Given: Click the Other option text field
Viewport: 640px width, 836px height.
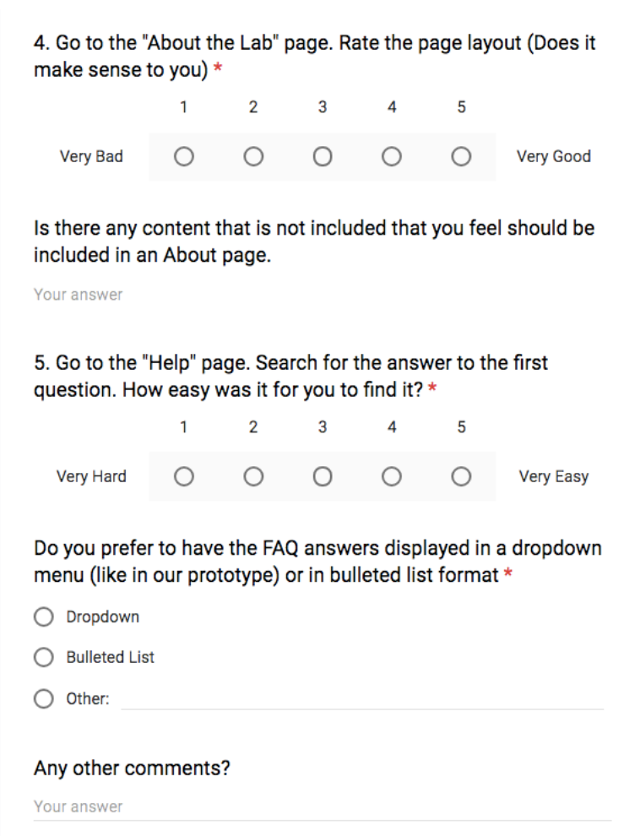Looking at the screenshot, I should click(362, 699).
